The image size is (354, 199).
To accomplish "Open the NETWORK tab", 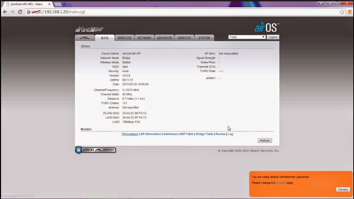I will (144, 38).
